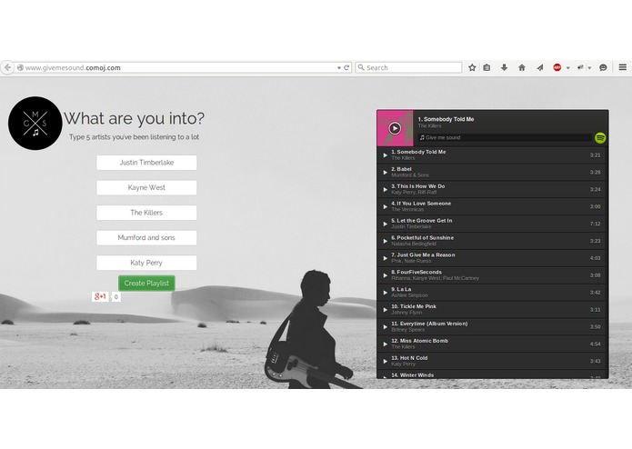Reload the page with the refresh icon
632x449 pixels.
coord(346,67)
